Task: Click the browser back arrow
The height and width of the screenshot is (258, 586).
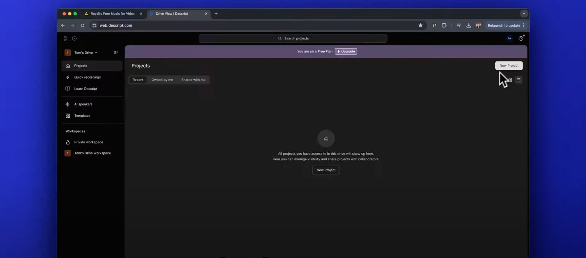Action: (x=63, y=25)
